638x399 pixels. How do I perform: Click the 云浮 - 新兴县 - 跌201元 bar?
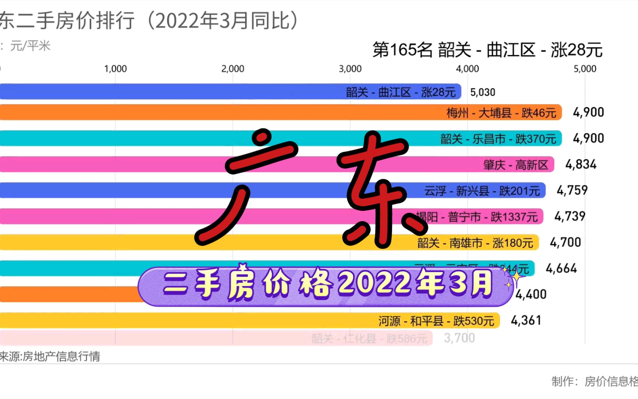click(272, 190)
